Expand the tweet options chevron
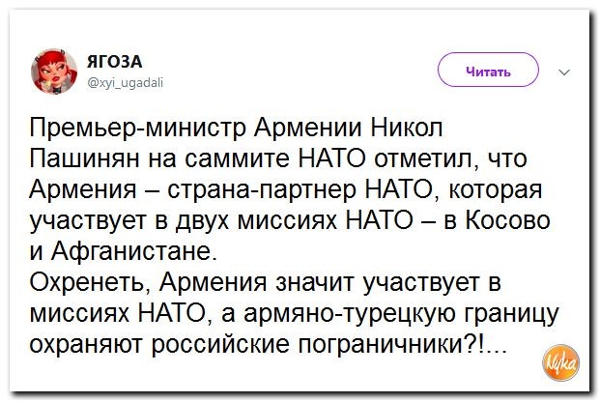The image size is (600, 402). coord(565,71)
